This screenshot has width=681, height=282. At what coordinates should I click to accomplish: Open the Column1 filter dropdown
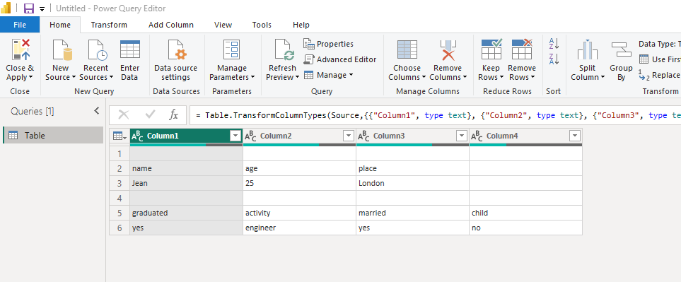click(235, 136)
